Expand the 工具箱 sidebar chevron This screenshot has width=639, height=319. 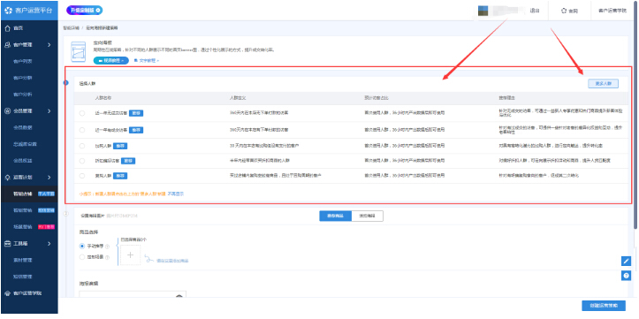point(49,244)
